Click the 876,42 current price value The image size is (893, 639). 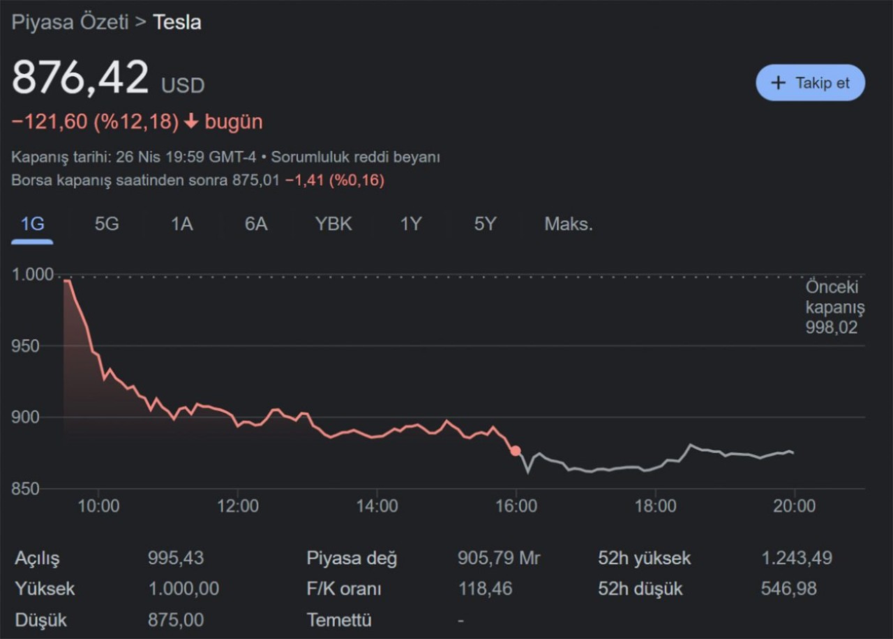(80, 77)
